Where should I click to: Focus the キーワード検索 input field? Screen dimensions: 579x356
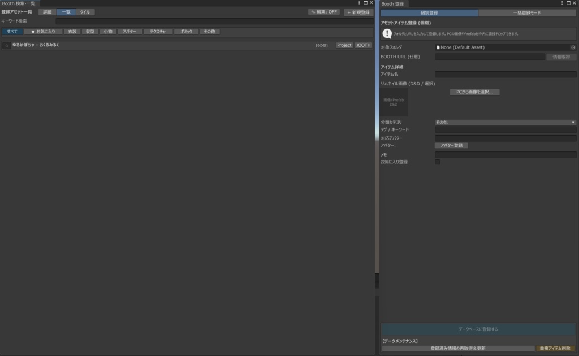[x=214, y=21]
